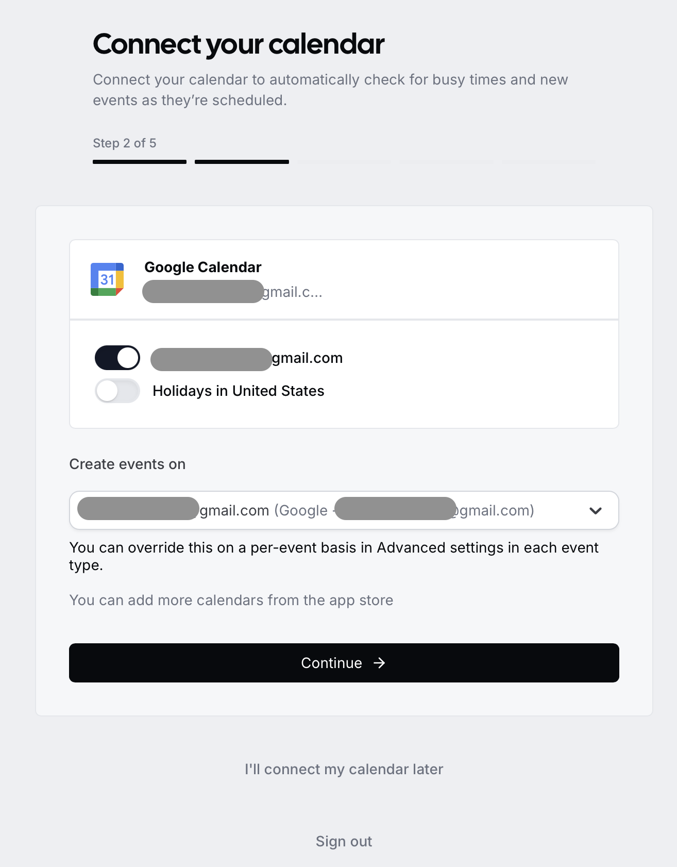This screenshot has height=867, width=677.
Task: Select the first progress step bar
Action: 140,162
